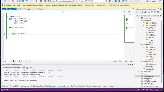This screenshot has width=164, height=92.
Task: Open the editor tab settings gear
Action: click(x=133, y=9)
